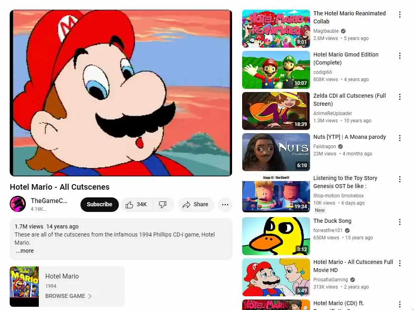
Task: Open options for Hotel Mario Gmod Edition
Action: 400,56
